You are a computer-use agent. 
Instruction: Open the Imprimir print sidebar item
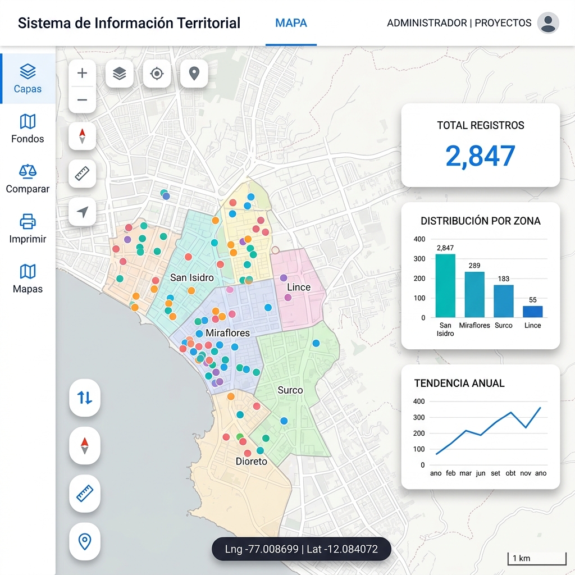28,229
